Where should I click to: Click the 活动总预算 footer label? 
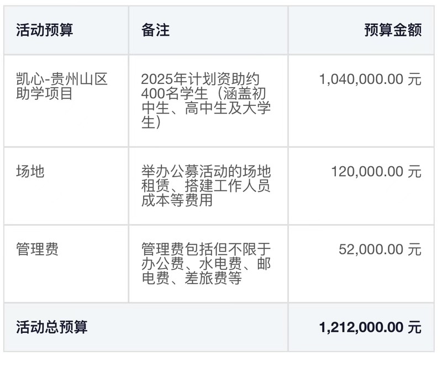tap(52, 327)
